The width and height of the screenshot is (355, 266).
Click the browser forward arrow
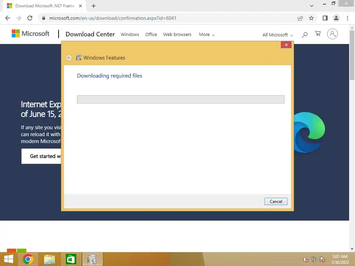click(x=19, y=18)
